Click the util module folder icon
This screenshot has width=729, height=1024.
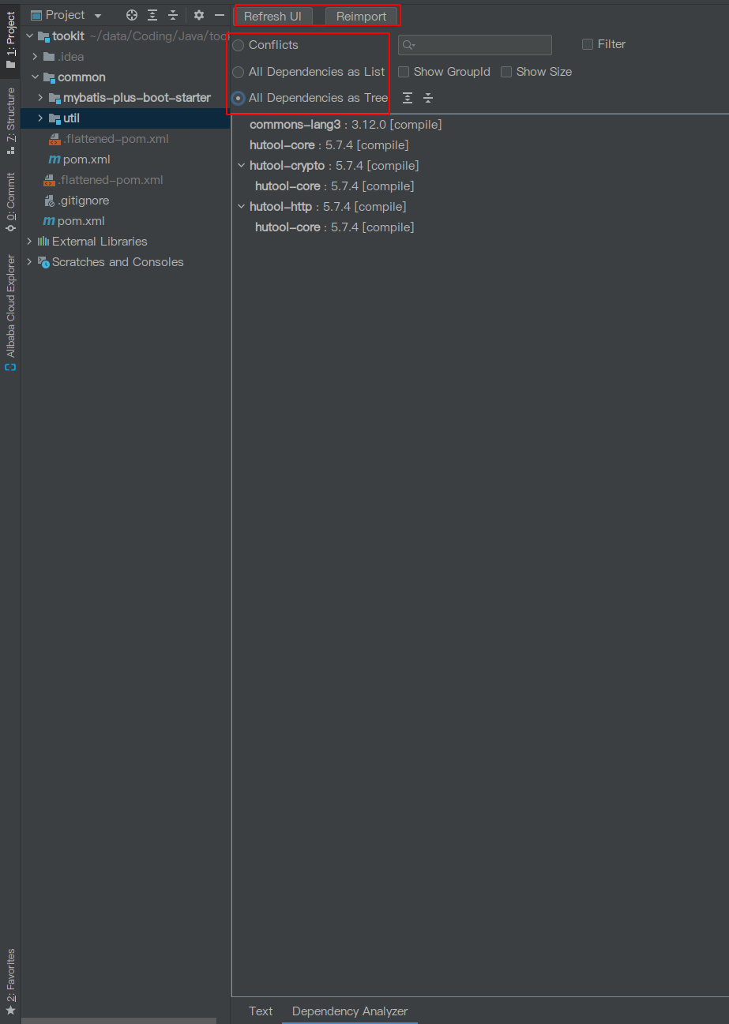pos(54,118)
